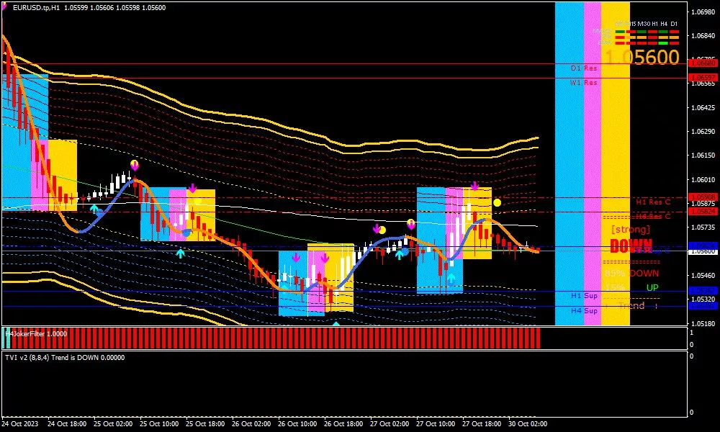Click the 1.05180 price scale value
Screen dimensions: 720x432
pos(703,324)
